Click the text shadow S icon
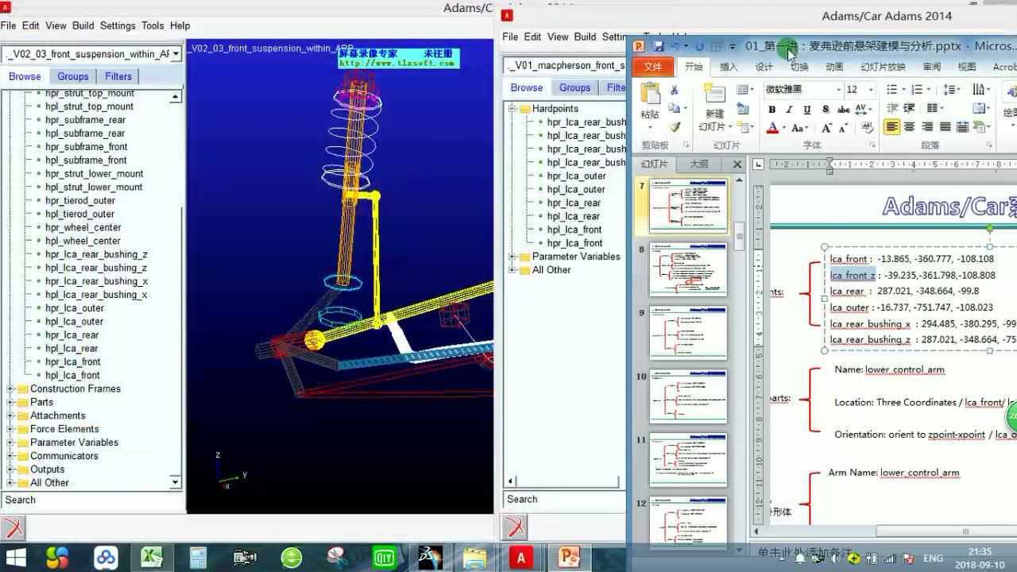Viewport: 1017px width, 572px height. 826,110
